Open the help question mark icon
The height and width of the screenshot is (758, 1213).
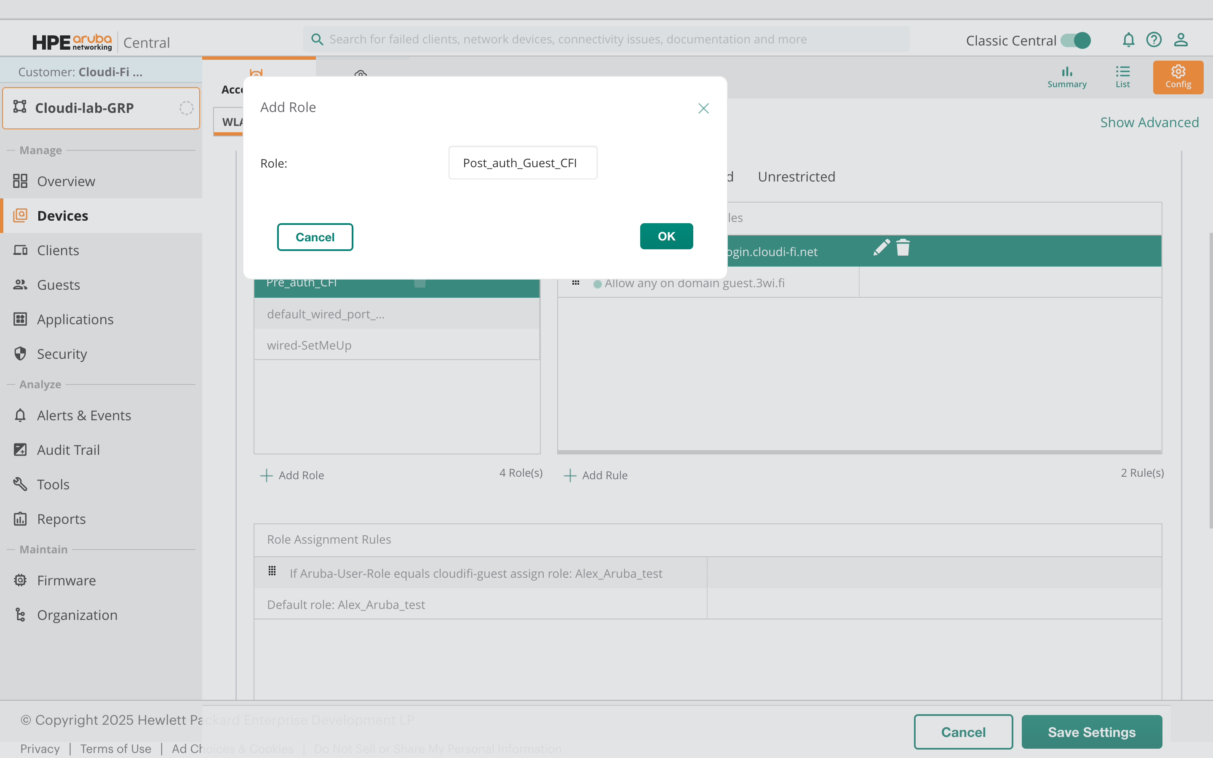pos(1153,40)
